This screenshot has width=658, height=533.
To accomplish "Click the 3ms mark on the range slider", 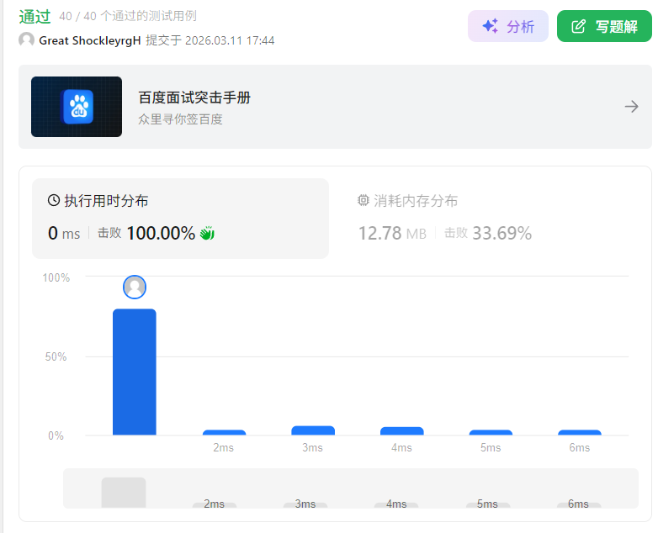I will (305, 504).
